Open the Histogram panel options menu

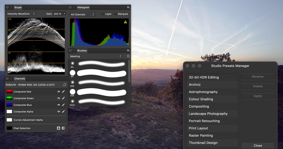tap(128, 7)
